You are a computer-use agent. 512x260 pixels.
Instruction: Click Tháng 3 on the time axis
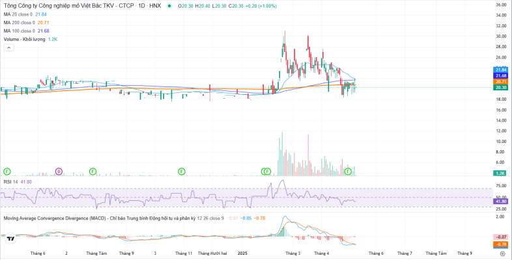293,253
